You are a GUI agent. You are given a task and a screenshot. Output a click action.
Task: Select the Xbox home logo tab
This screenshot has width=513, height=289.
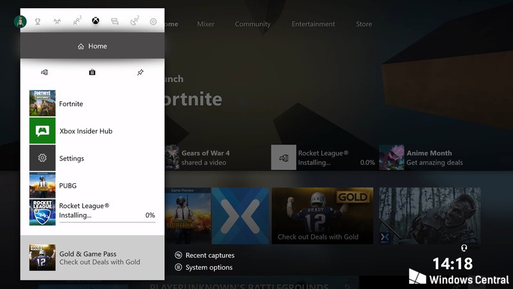(x=96, y=21)
